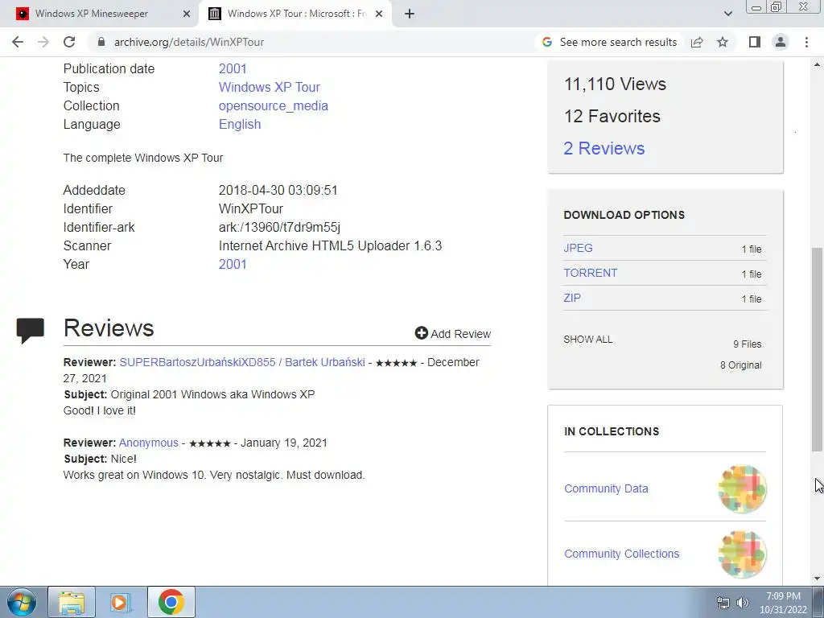Click the Community Data thumbnail image
The image size is (824, 618).
[x=742, y=488]
